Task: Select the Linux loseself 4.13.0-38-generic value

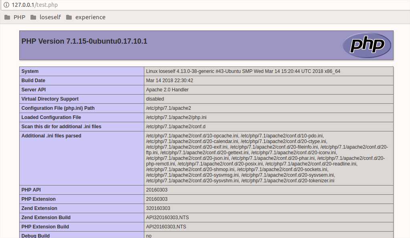Action: 243,71
